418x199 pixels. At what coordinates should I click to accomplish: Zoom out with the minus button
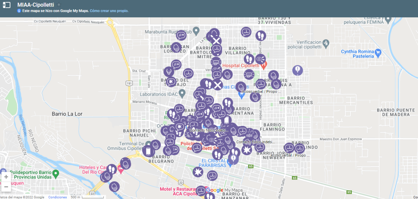coord(6,187)
